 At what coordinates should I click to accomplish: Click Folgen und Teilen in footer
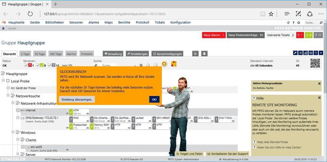[189, 154]
